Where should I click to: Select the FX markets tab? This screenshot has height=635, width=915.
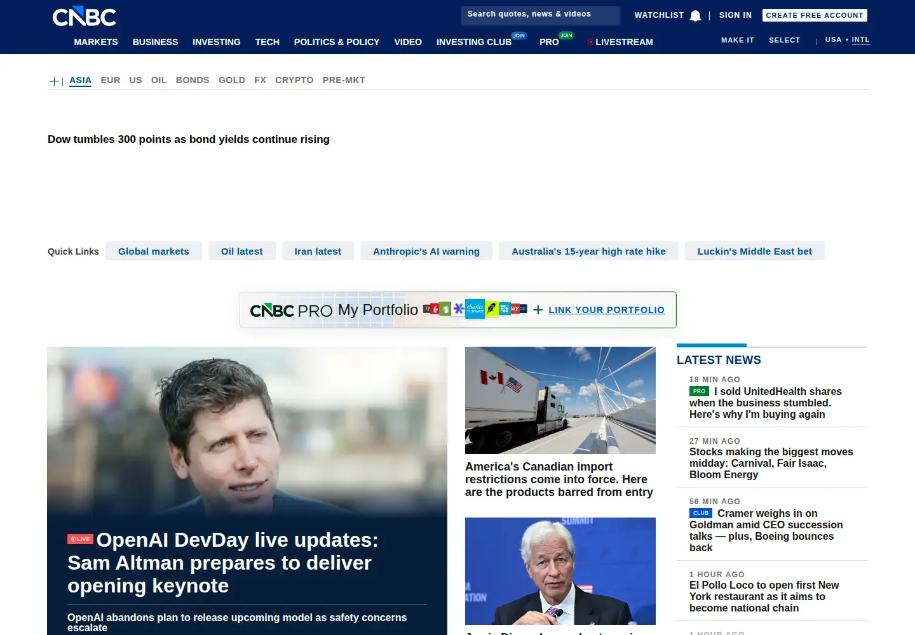click(260, 80)
